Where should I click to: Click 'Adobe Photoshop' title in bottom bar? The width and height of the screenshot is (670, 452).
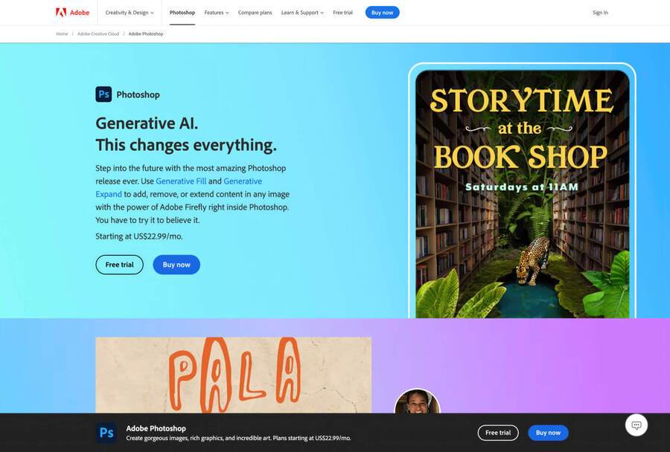point(156,428)
